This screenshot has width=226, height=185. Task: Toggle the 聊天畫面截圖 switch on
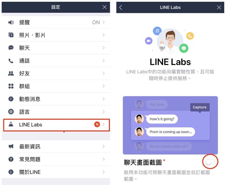210,162
